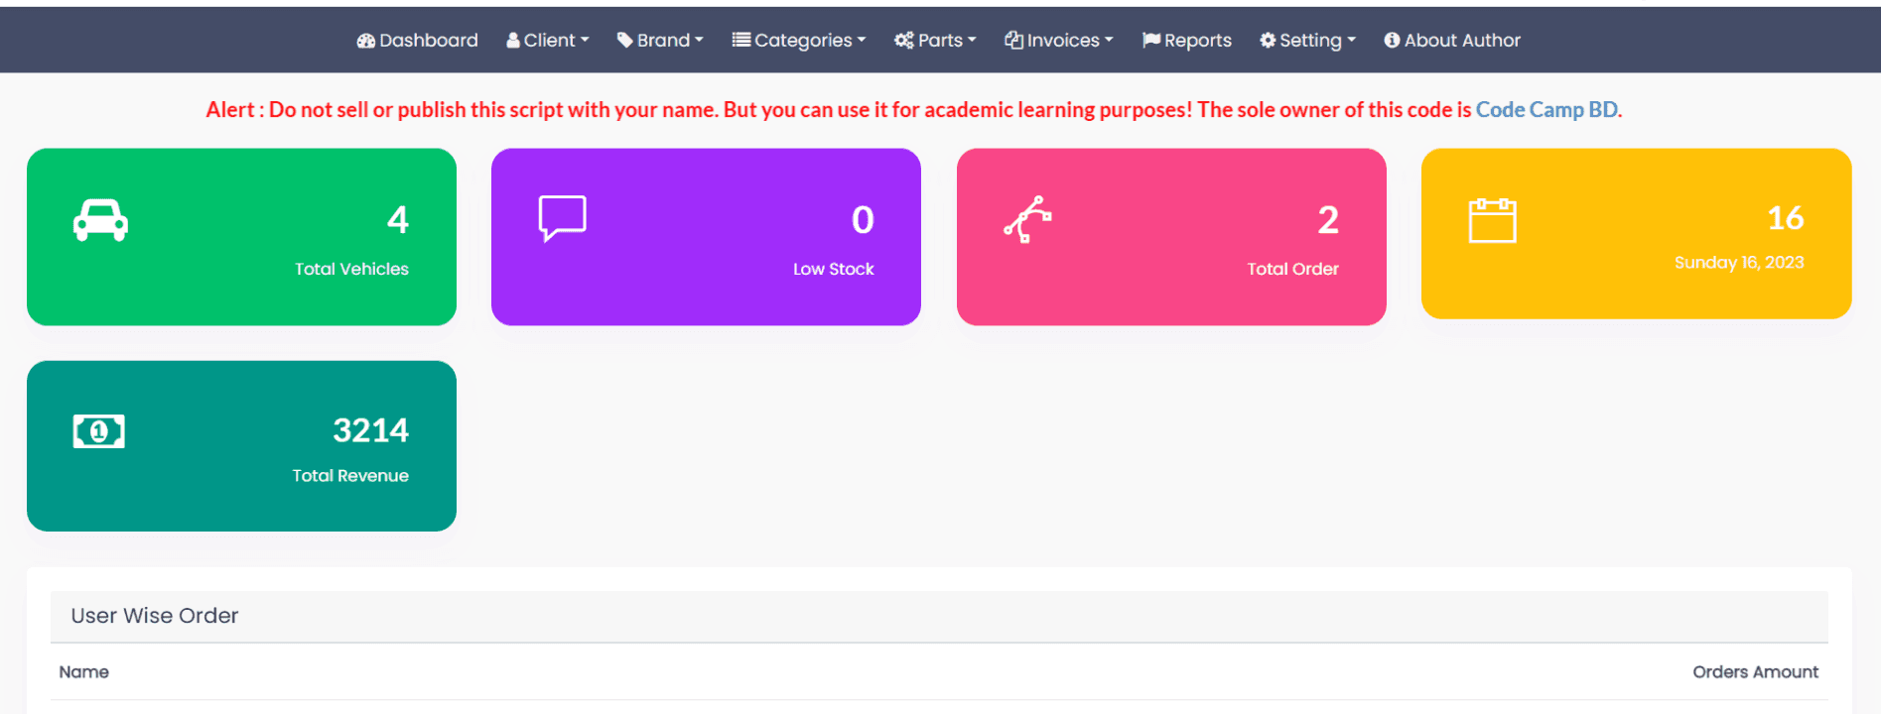Click the vehicle count 4
1881x714 pixels.
coord(398,219)
